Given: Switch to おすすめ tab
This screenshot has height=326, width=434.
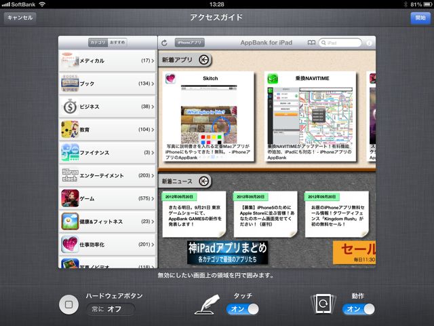Looking at the screenshot, I should [x=117, y=42].
